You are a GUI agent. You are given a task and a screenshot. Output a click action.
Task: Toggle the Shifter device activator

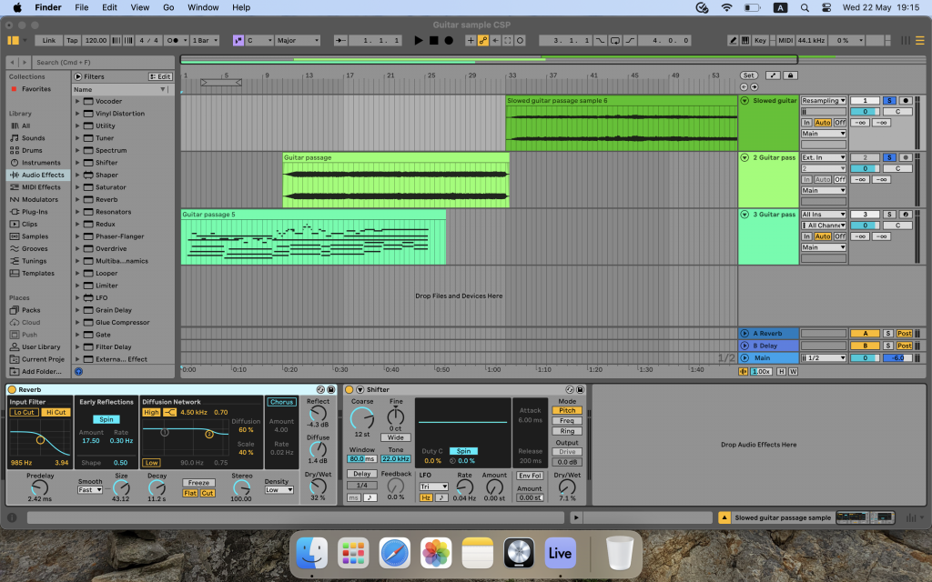pos(349,389)
